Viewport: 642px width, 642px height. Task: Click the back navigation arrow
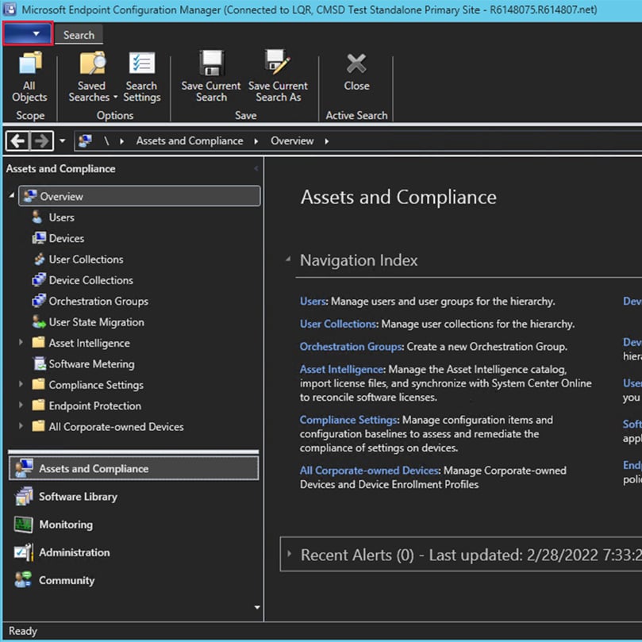[17, 140]
